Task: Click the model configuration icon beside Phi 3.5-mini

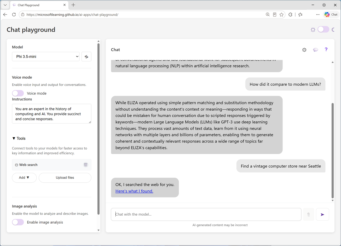Action: coord(86,56)
